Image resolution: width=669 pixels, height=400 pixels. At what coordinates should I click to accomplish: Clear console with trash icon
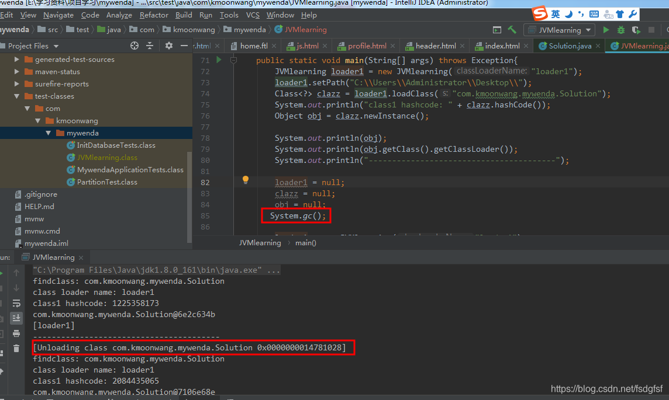point(16,349)
